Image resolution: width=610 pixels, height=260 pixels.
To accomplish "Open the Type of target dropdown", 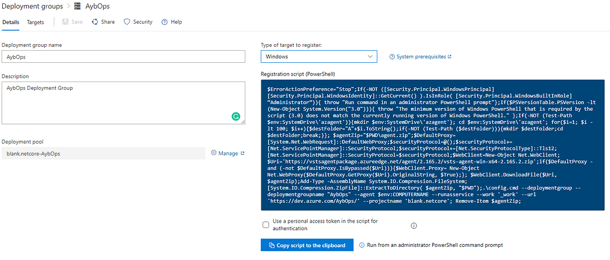I will [319, 57].
